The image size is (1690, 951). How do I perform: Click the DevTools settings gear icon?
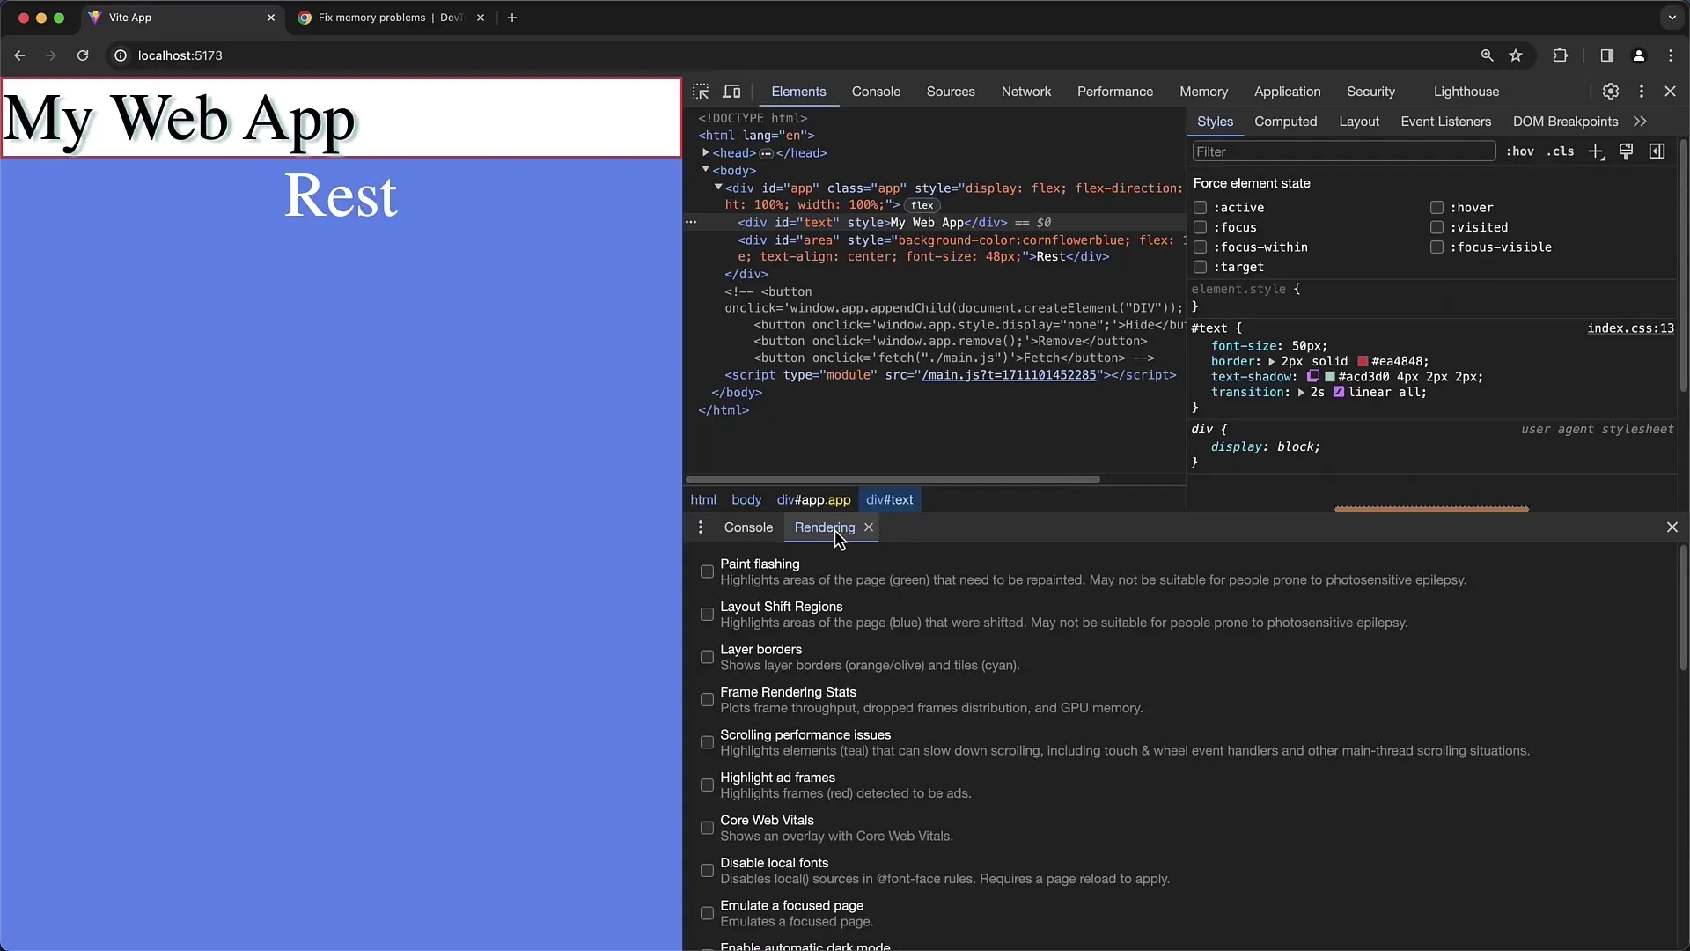pyautogui.click(x=1611, y=91)
